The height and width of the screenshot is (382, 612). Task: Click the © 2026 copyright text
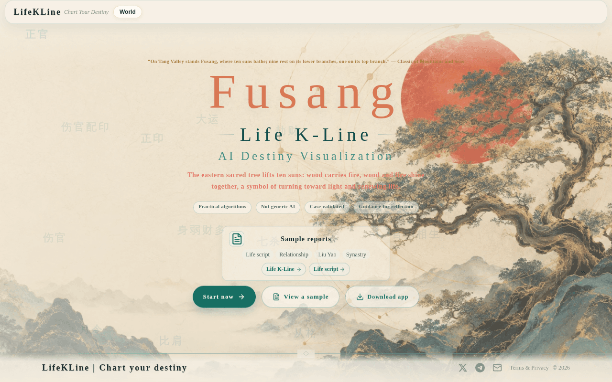click(561, 368)
